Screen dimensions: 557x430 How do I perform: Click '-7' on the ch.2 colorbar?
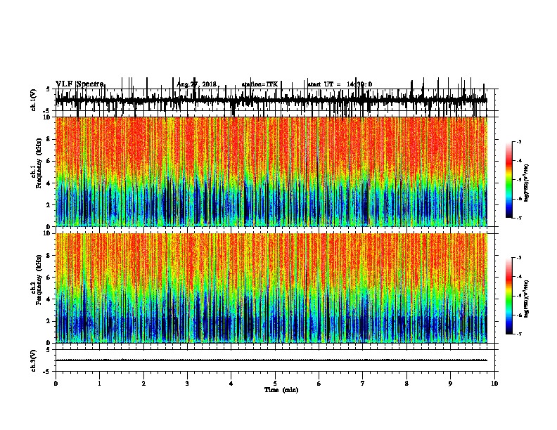[519, 334]
